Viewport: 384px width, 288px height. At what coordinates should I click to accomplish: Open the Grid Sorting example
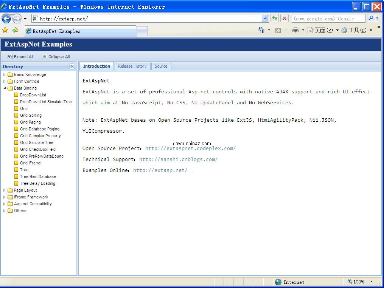click(31, 115)
